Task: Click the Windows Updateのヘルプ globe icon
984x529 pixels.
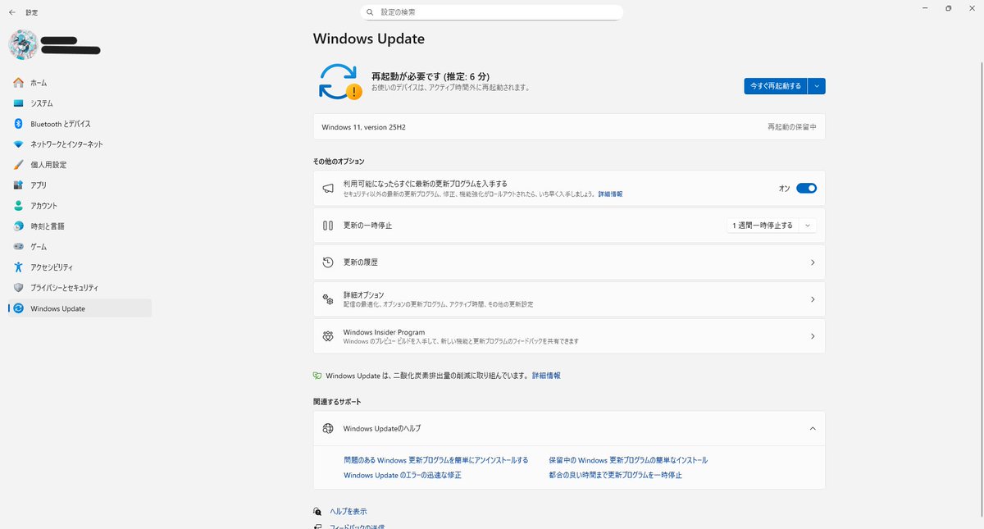Action: coord(328,428)
